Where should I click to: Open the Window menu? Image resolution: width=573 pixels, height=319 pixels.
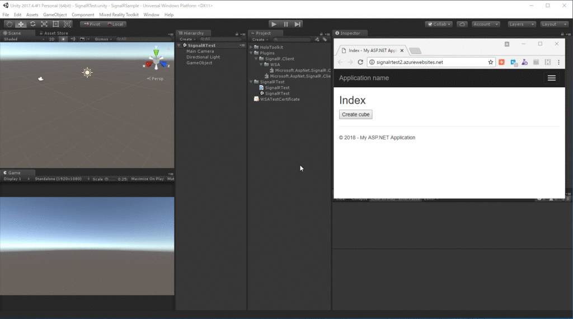point(151,15)
